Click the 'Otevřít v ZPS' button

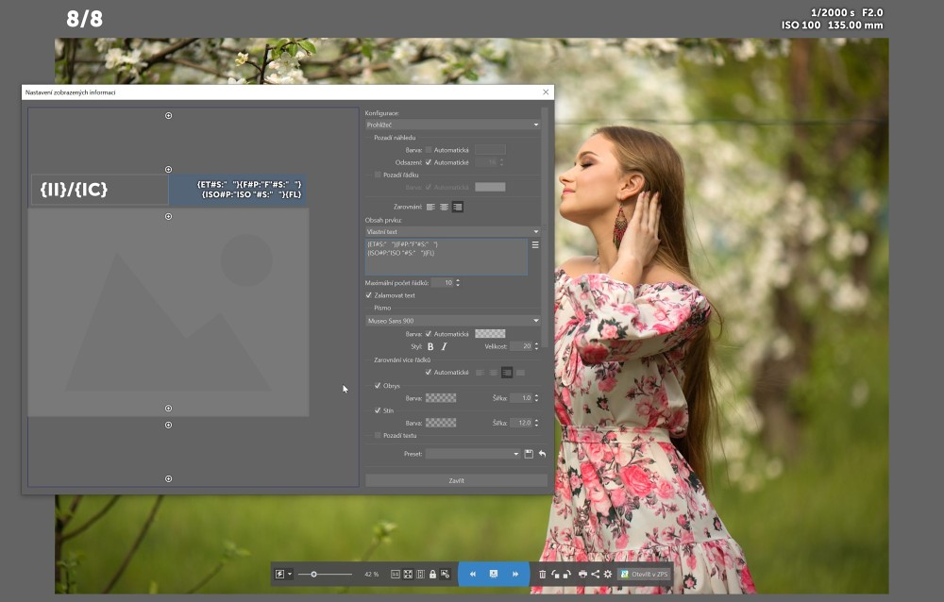point(645,575)
